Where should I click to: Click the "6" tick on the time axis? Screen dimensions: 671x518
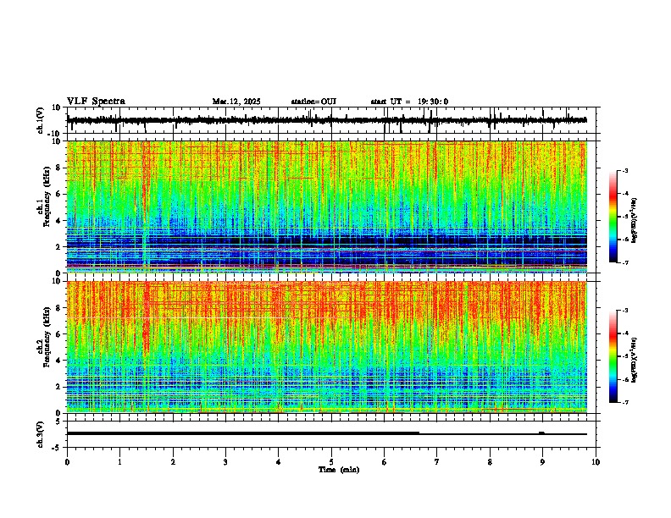click(385, 461)
